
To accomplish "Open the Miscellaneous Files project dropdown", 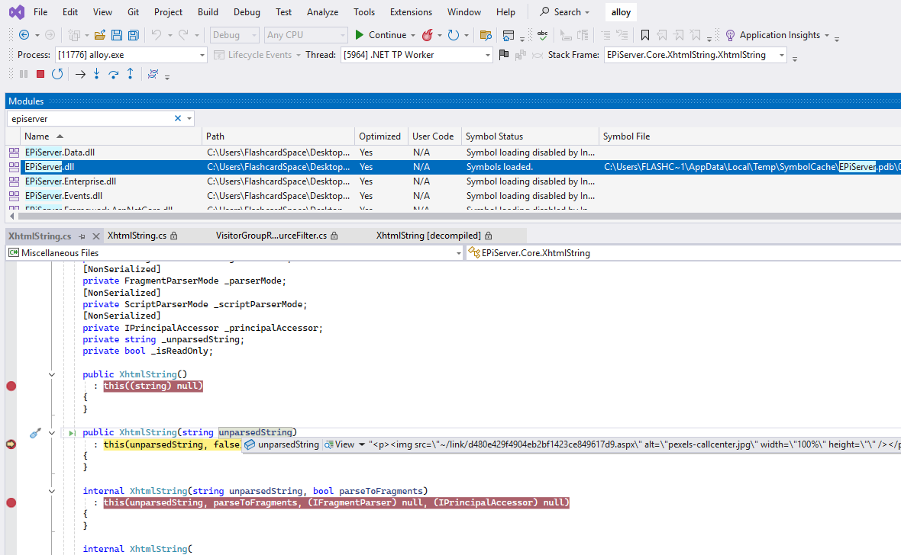I will [x=459, y=253].
